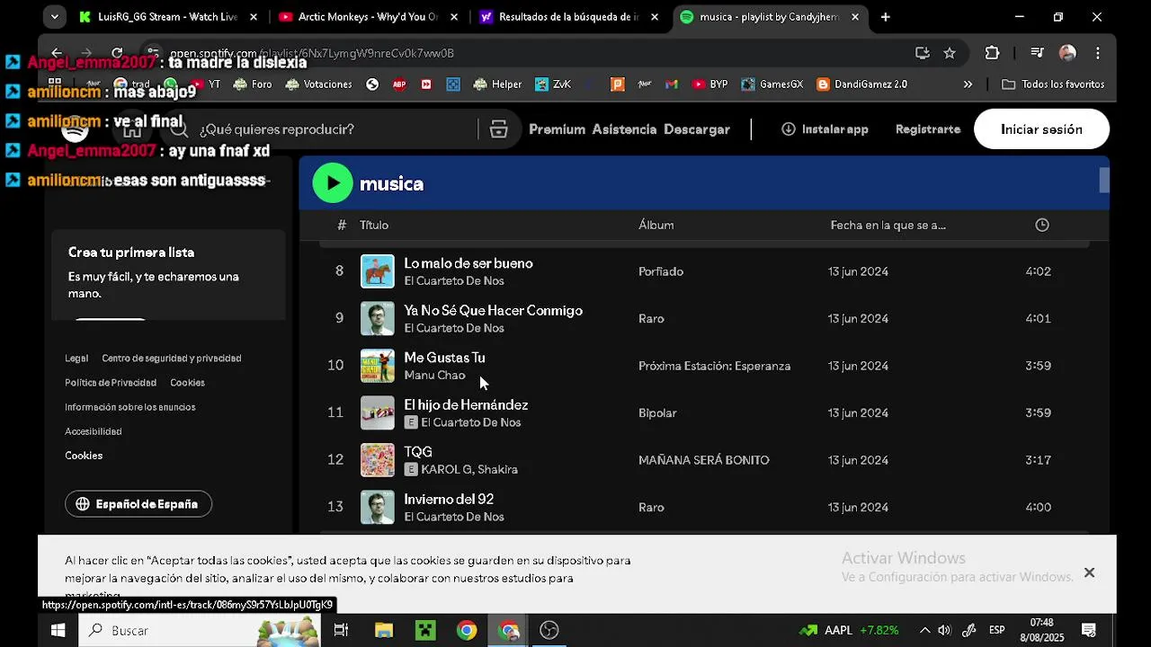Switch to the LuisRG_GG Stream tab
Viewport: 1151px width, 647px height.
168,17
